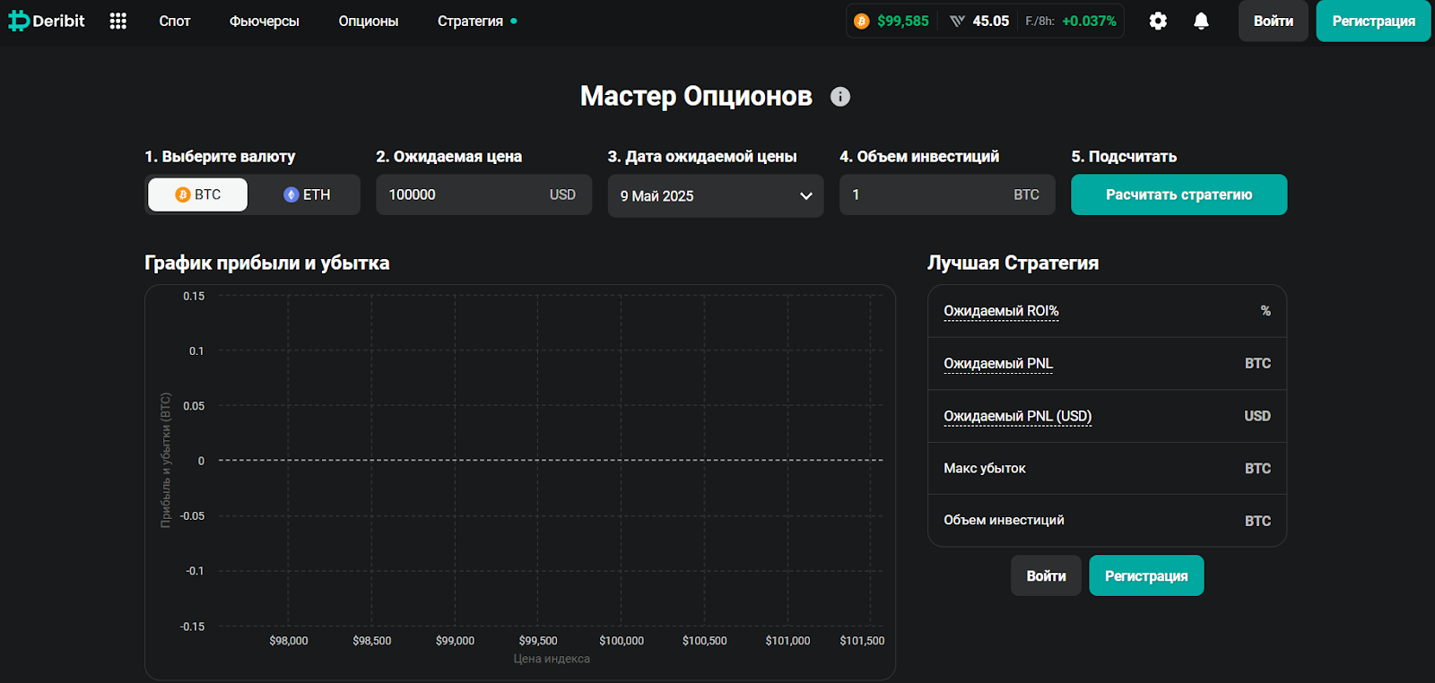Click the $99,585 BTC price ticker
This screenshot has height=683, width=1435.
click(x=903, y=21)
